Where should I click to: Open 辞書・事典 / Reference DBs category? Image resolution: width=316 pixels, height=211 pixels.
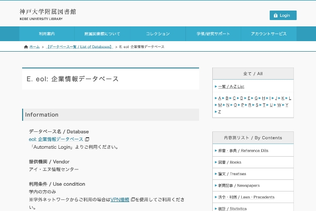pos(243,151)
